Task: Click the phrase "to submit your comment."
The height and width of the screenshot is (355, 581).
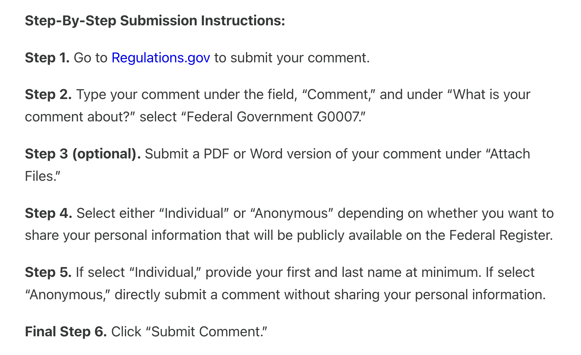Action: tap(292, 58)
